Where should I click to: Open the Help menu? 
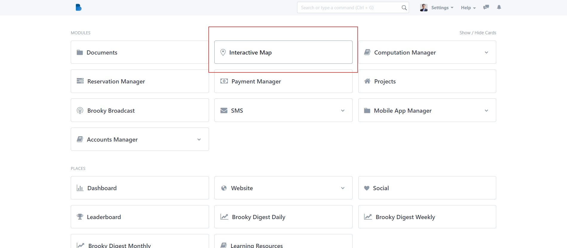click(468, 8)
